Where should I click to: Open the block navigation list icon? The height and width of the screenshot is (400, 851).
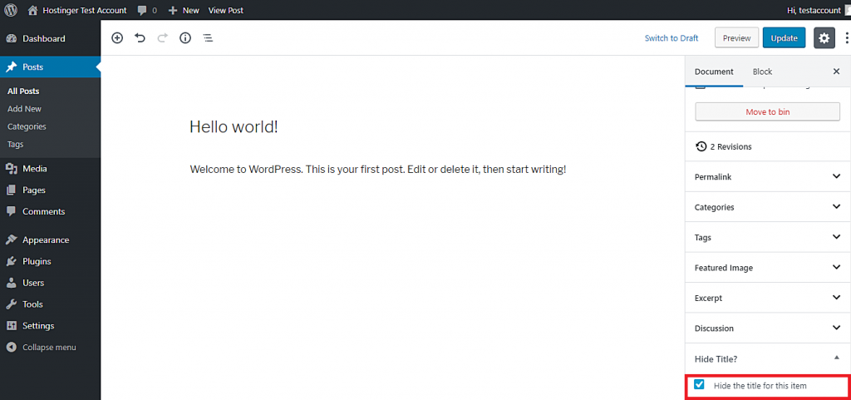tap(208, 38)
